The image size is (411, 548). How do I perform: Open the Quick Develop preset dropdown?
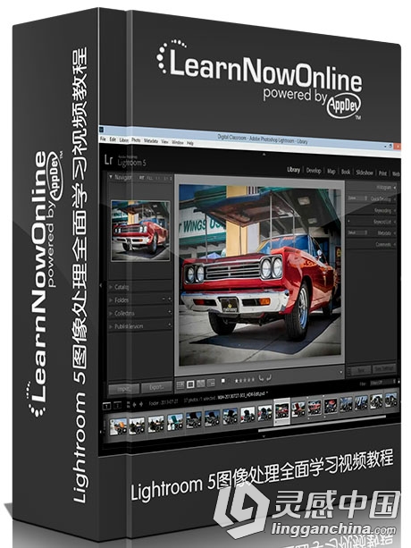pos(357,198)
